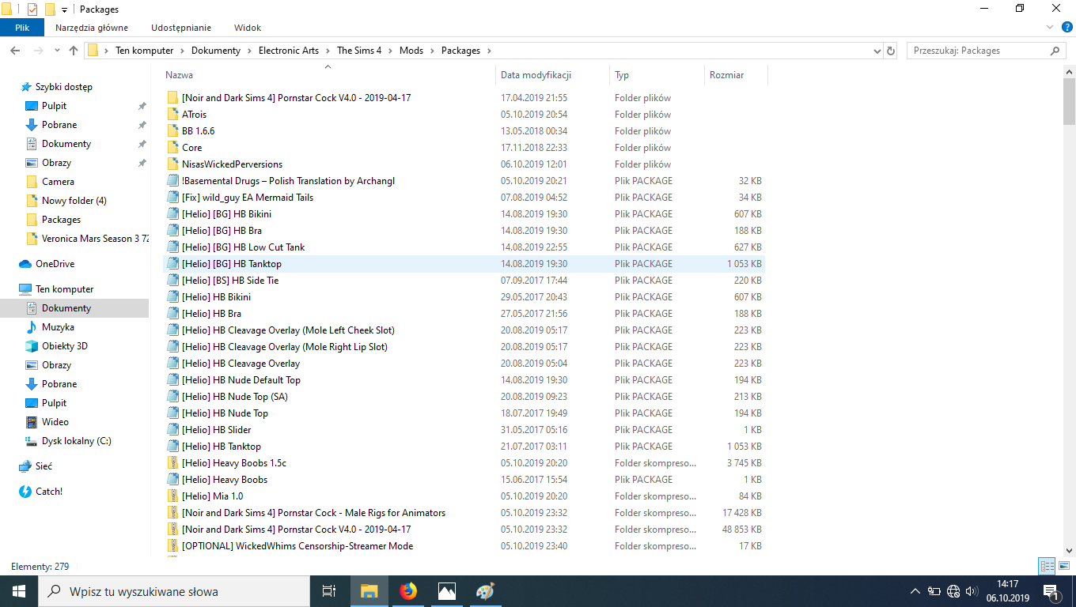
Task: Select [Fix] wild_guy EA Mermaid Tails file
Action: (247, 198)
